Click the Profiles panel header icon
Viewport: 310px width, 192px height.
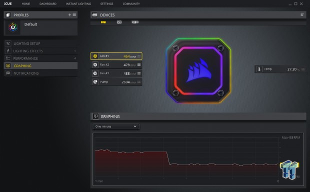[x=8, y=15]
